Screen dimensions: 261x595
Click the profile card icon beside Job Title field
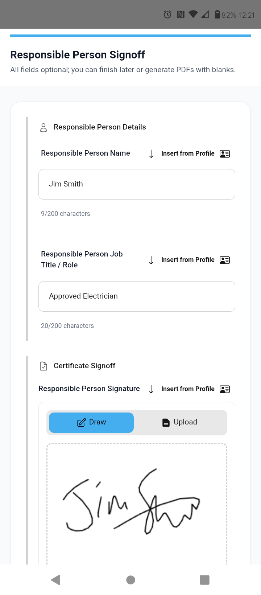(225, 260)
